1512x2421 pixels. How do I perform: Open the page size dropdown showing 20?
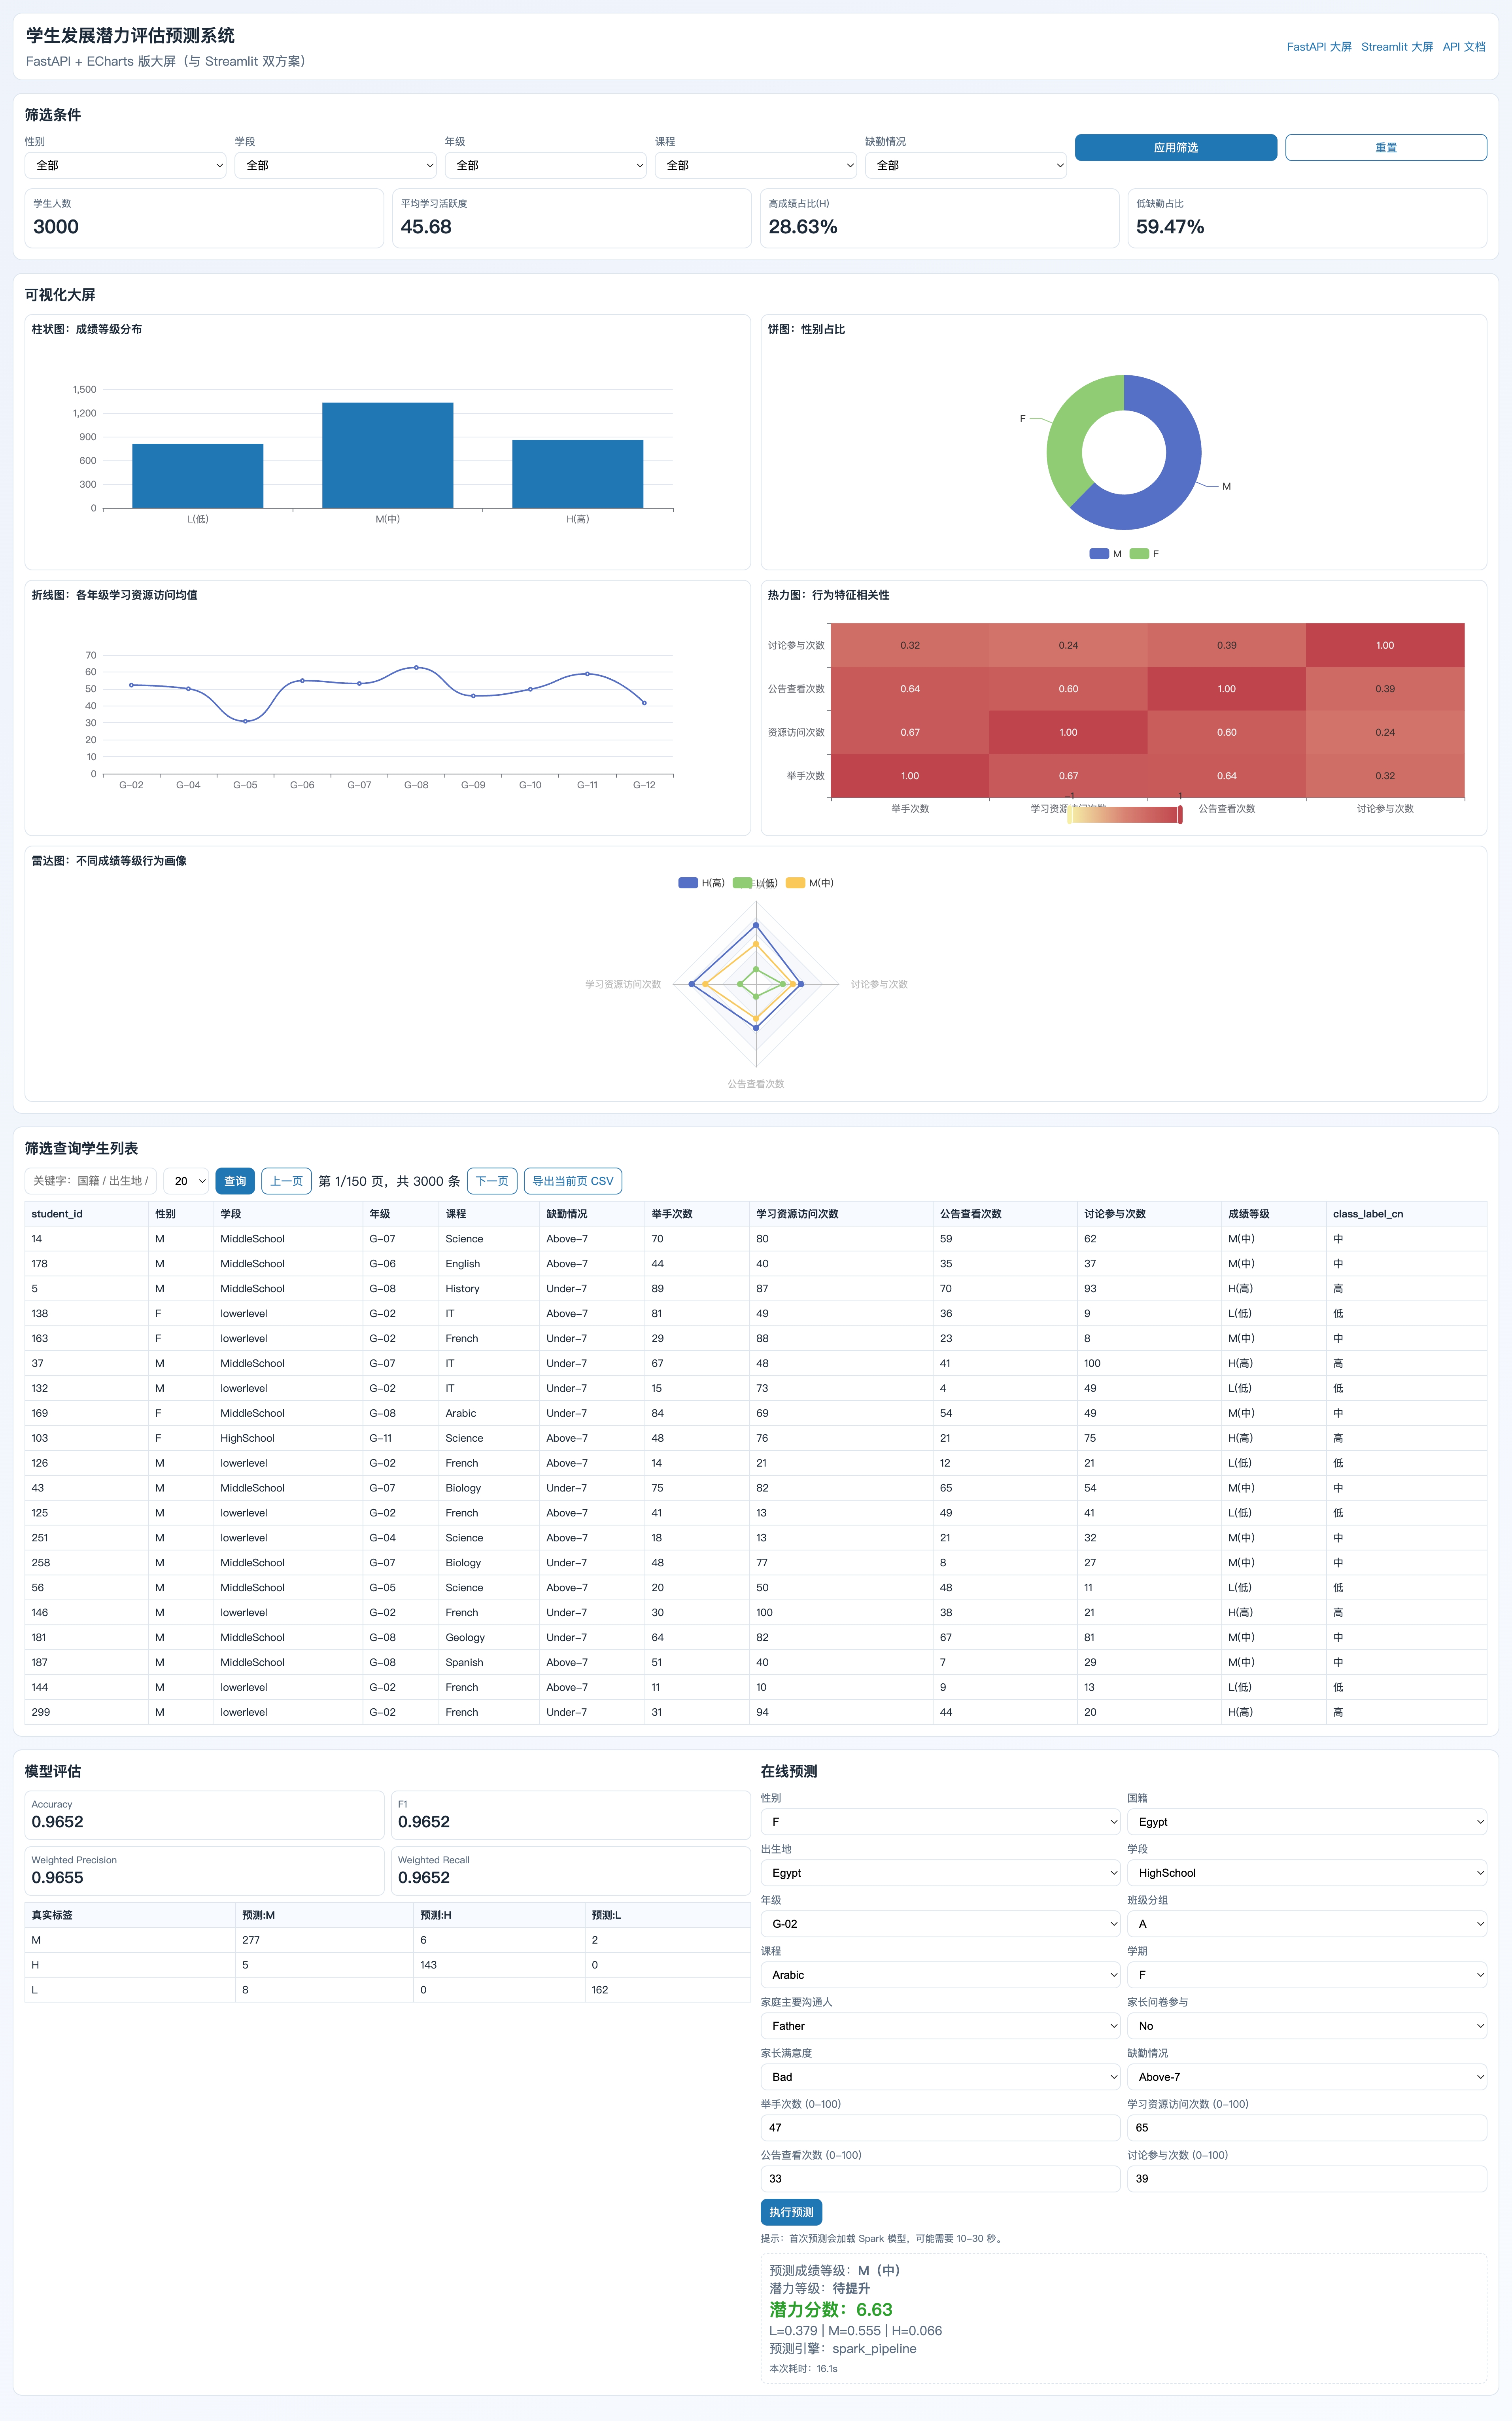pyautogui.click(x=186, y=1181)
